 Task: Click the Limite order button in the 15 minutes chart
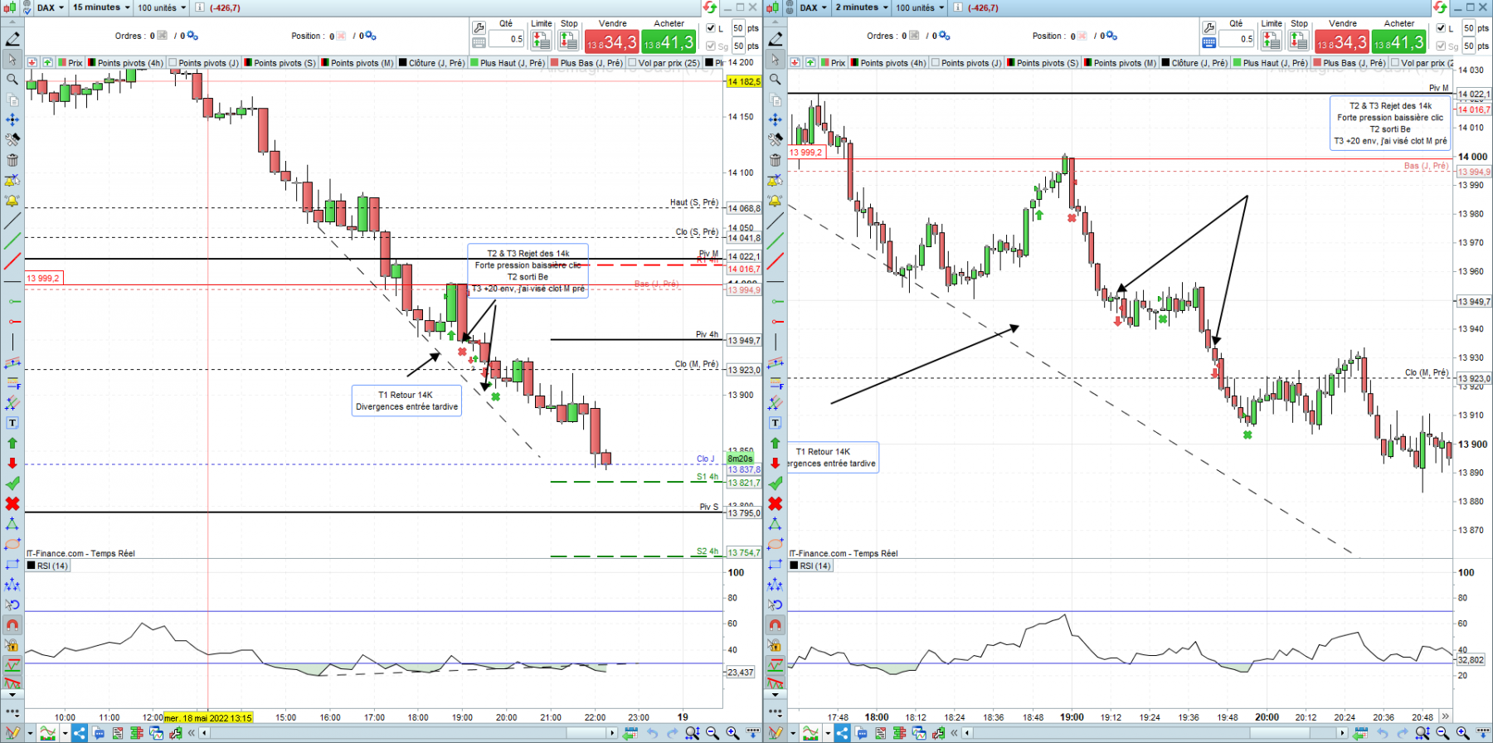click(542, 39)
